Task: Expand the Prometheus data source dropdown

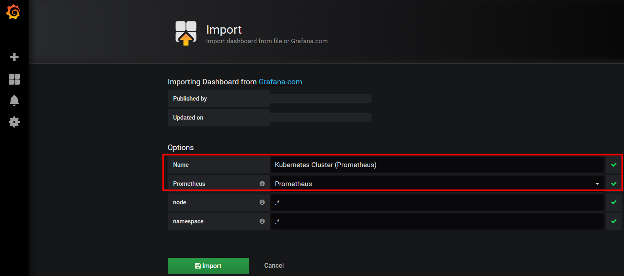Action: click(437, 183)
